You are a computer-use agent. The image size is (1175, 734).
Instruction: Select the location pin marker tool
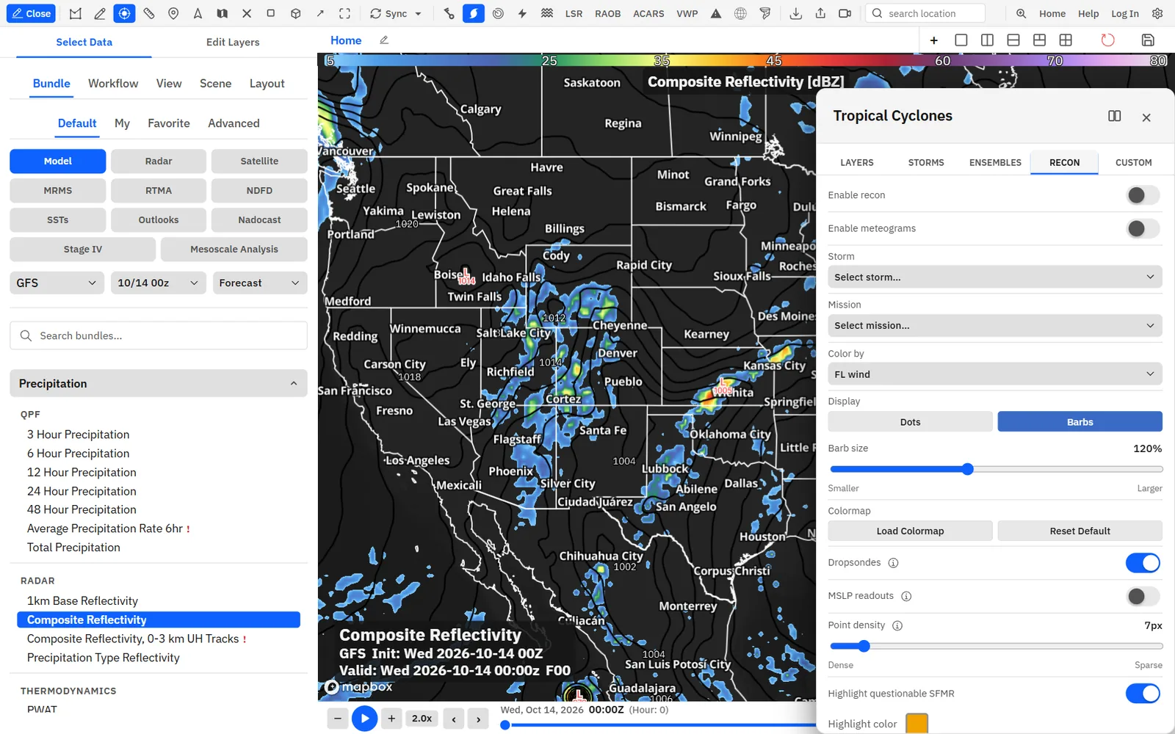[x=173, y=13]
